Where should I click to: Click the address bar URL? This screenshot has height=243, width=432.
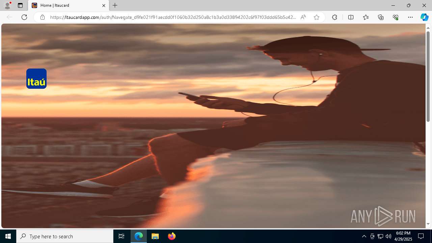pyautogui.click(x=173, y=17)
